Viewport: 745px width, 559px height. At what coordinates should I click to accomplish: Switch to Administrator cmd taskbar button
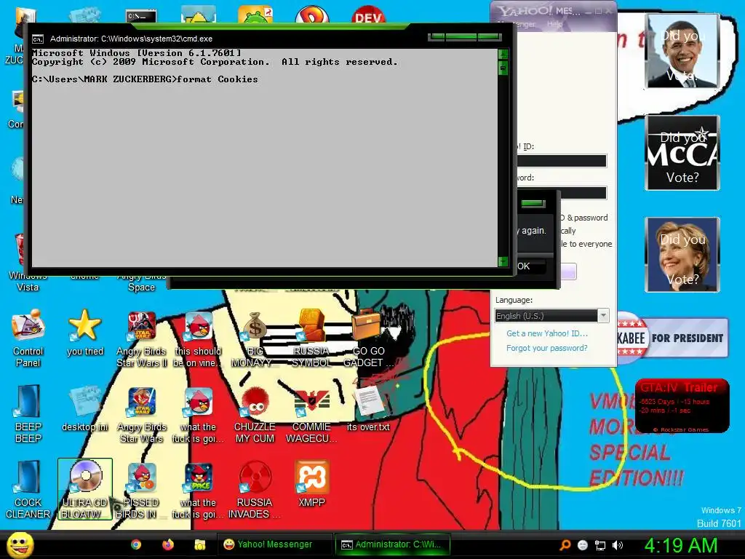[392, 544]
